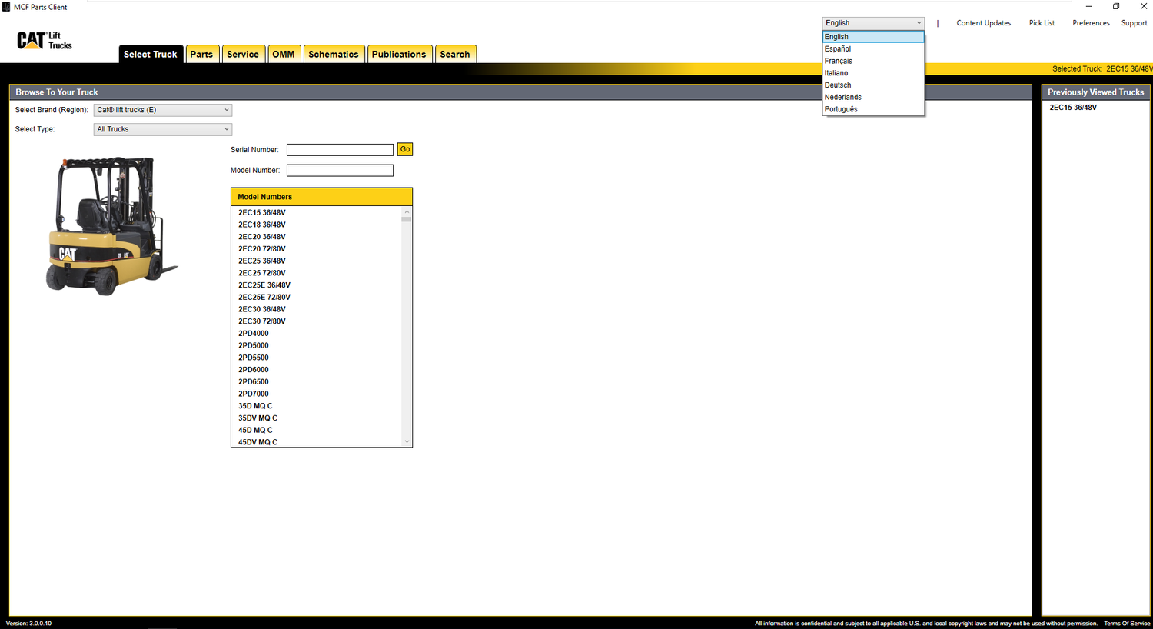
Task: Click the MCF Parts Client title icon
Action: (6, 7)
